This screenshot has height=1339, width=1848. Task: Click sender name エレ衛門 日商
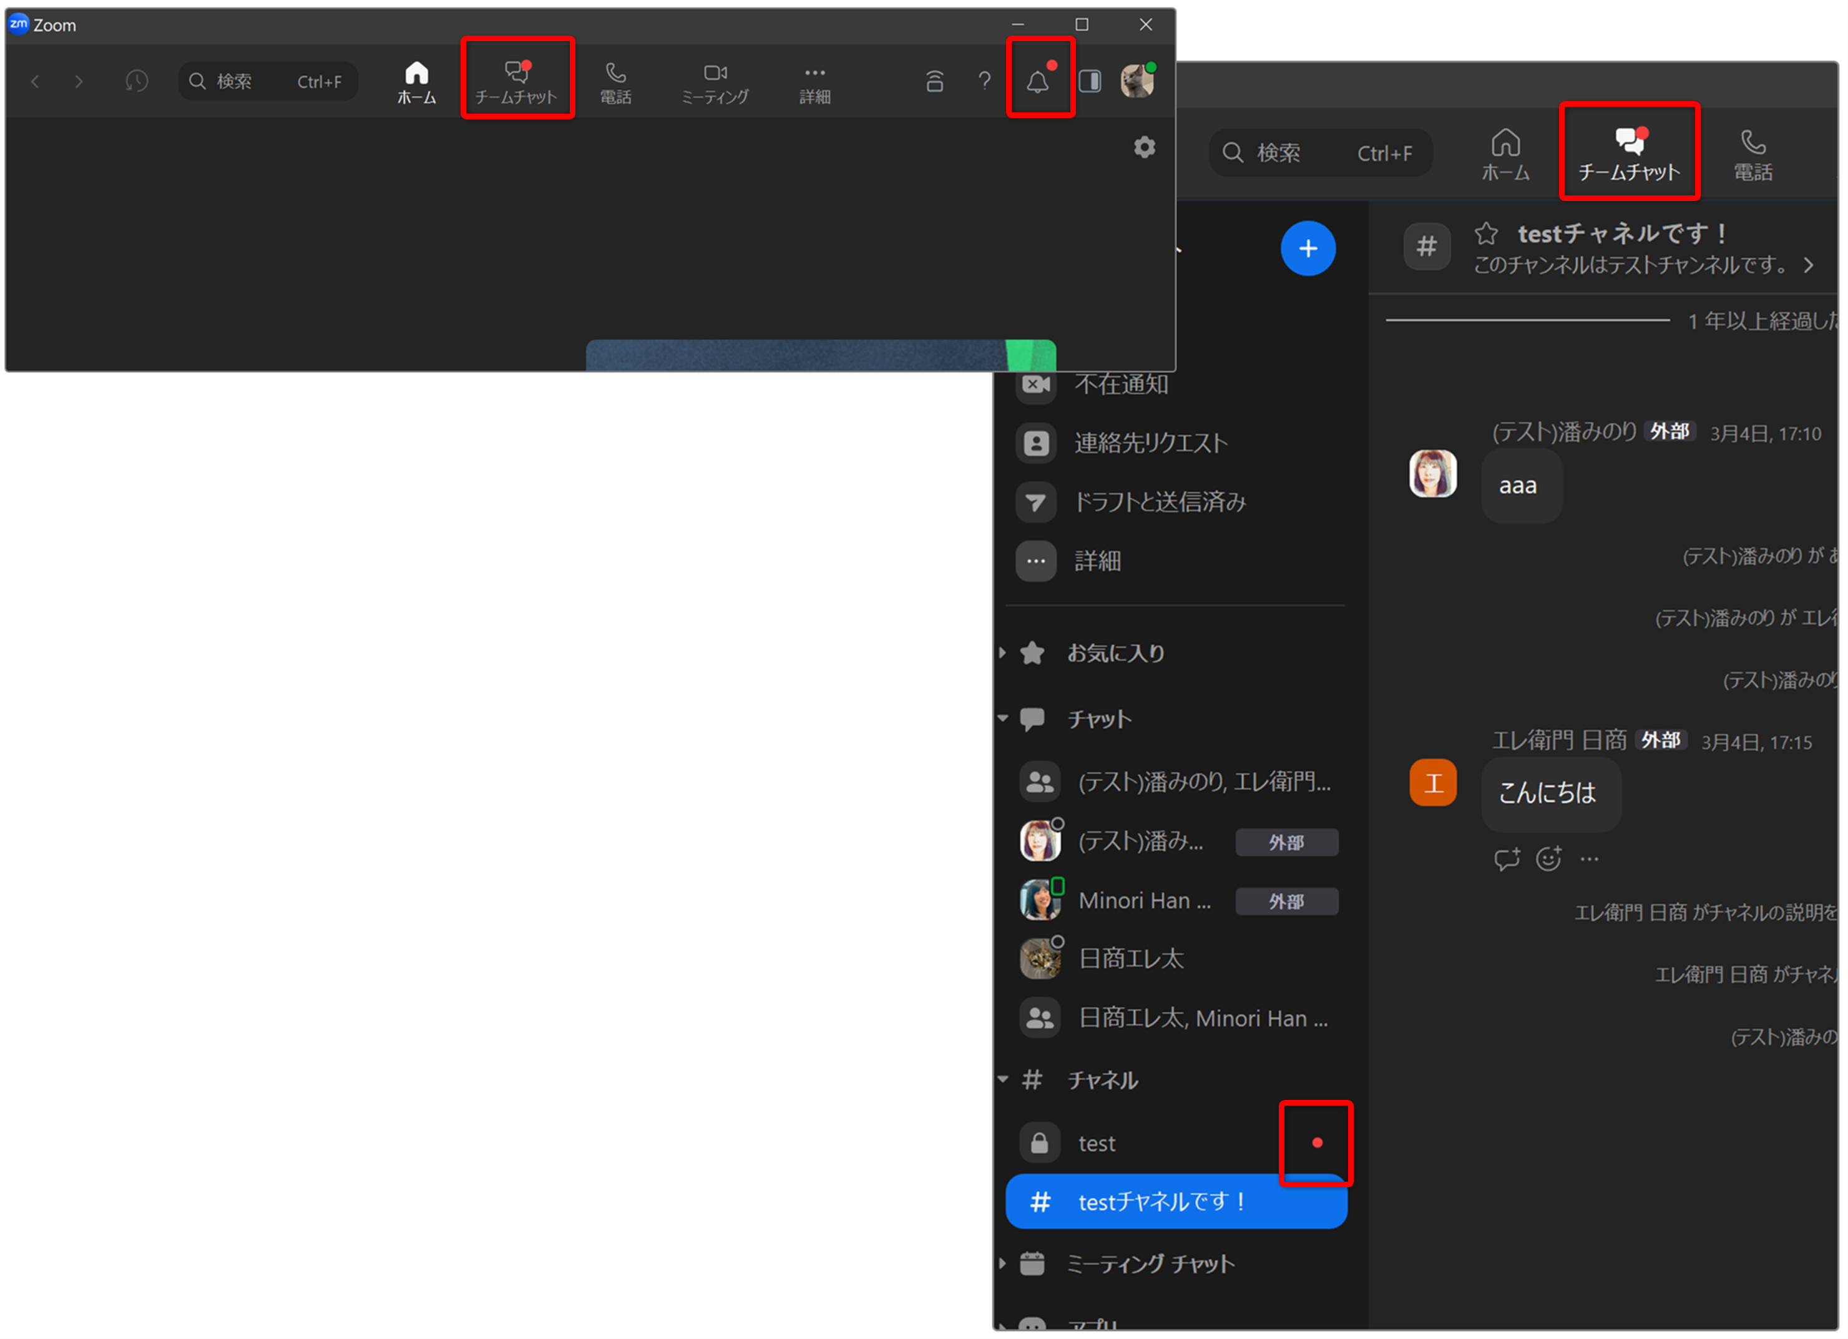pos(1560,740)
